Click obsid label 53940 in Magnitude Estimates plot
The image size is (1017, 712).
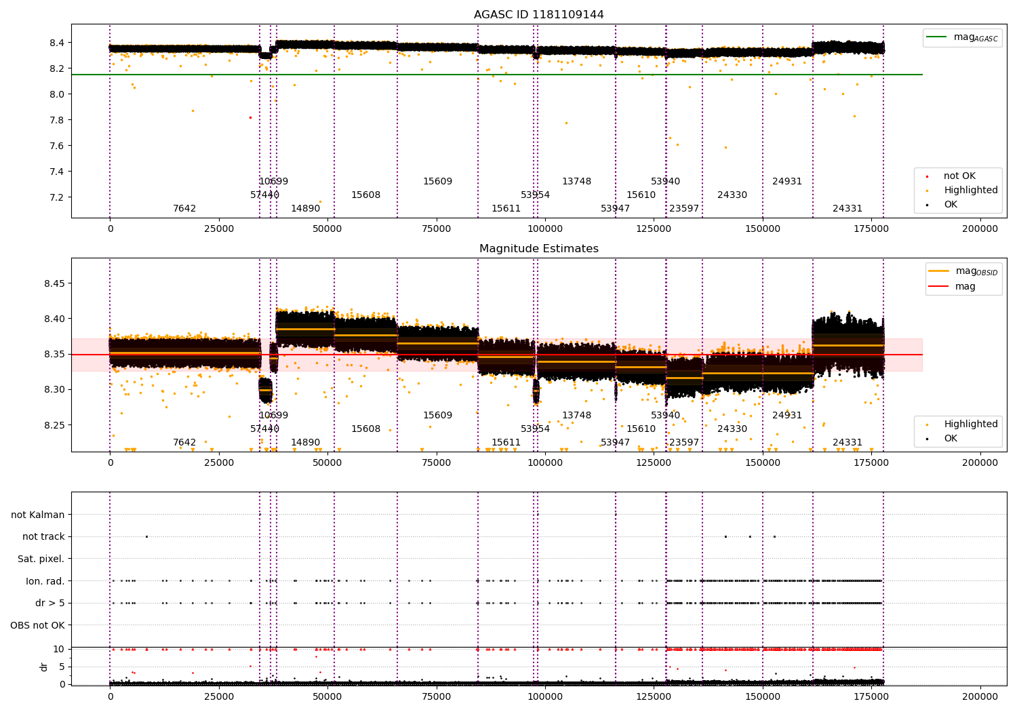665,415
